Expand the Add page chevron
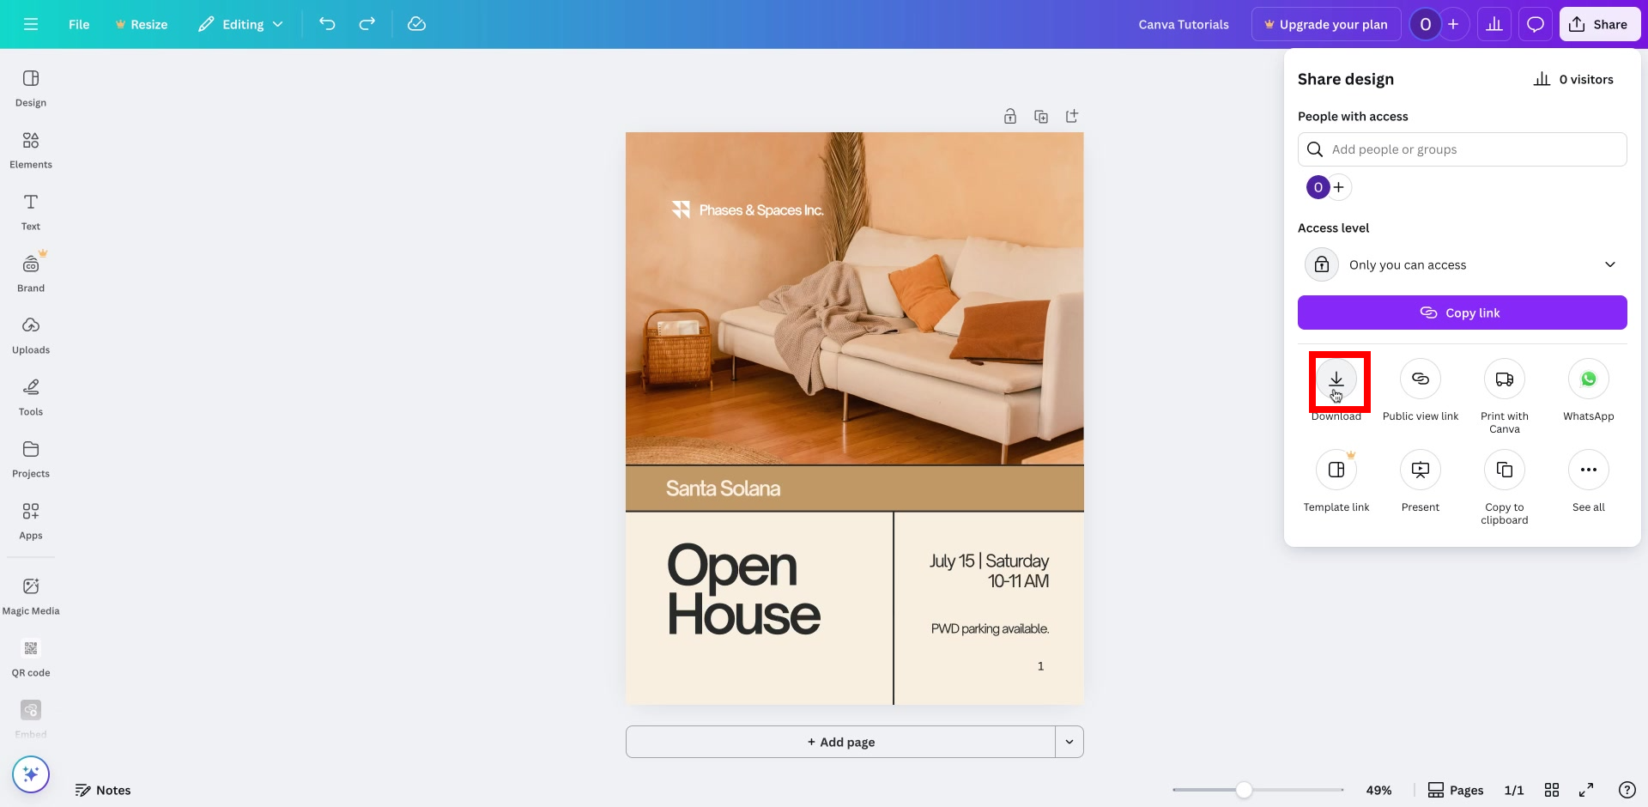 click(x=1069, y=741)
